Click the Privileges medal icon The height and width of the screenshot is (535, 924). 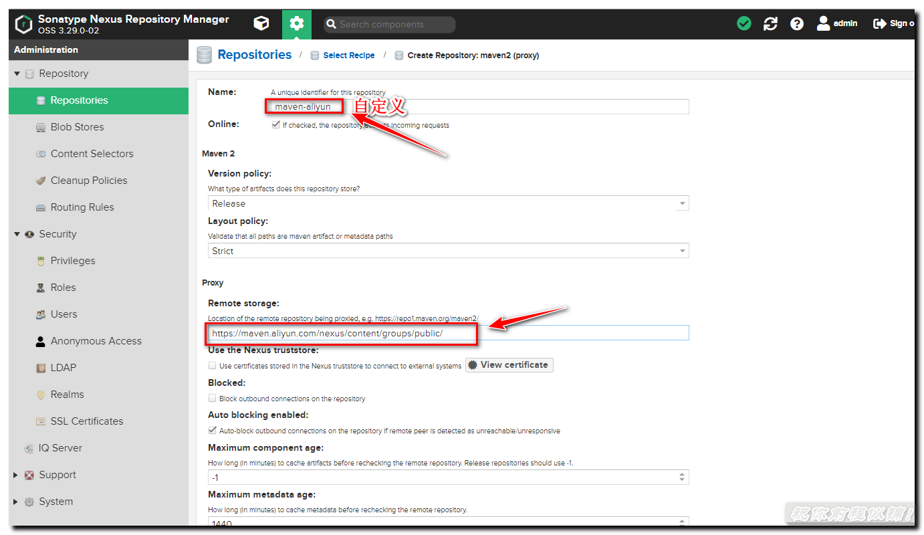(x=40, y=261)
